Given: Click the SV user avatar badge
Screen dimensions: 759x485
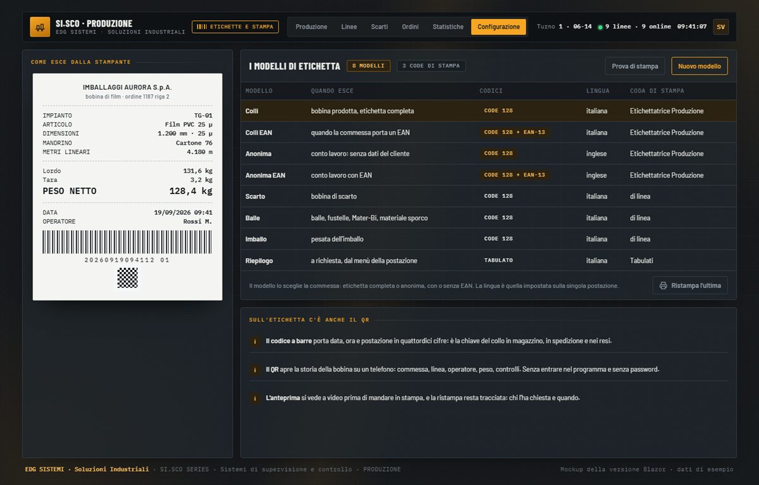Looking at the screenshot, I should [720, 27].
